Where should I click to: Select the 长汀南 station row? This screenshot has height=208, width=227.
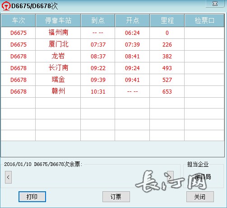pyautogui.click(x=112, y=68)
